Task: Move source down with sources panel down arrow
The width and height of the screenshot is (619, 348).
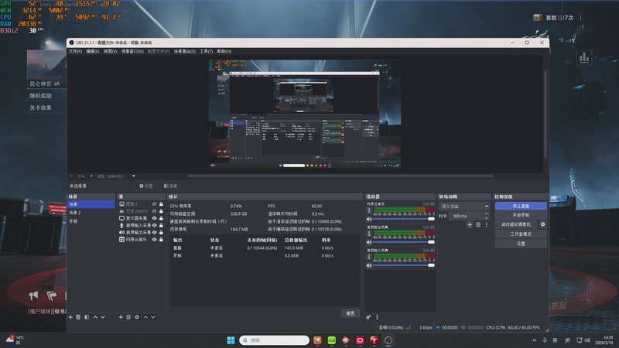Action: (x=153, y=317)
